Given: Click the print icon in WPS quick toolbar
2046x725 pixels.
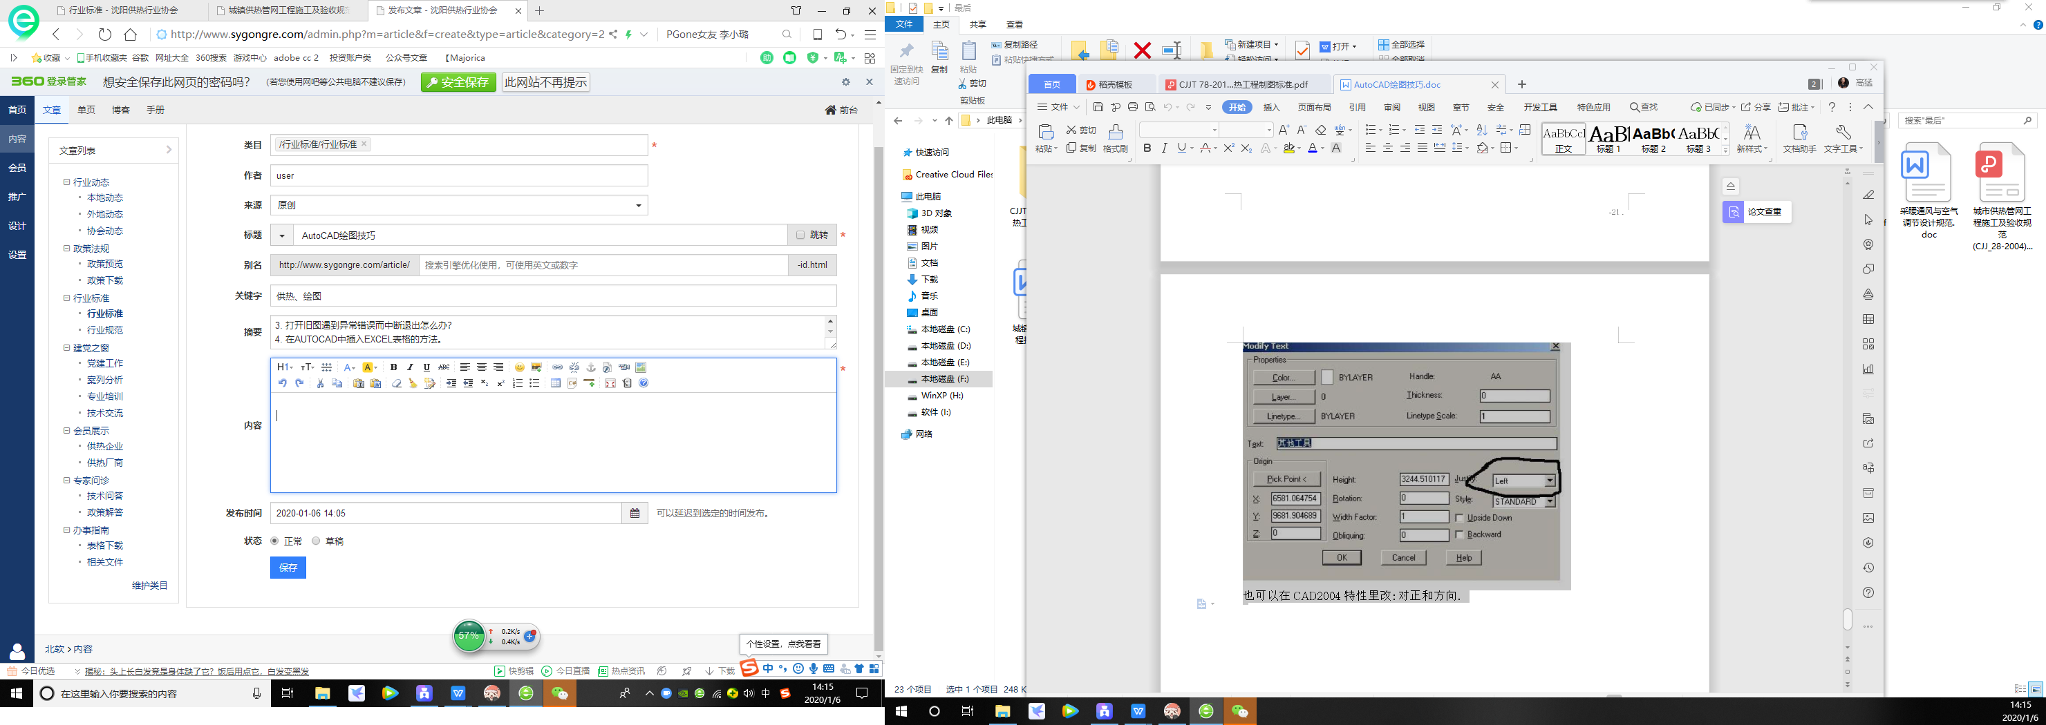Looking at the screenshot, I should (x=1133, y=107).
